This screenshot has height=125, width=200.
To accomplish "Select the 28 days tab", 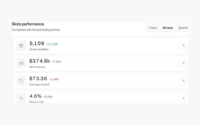I will click(x=167, y=28).
